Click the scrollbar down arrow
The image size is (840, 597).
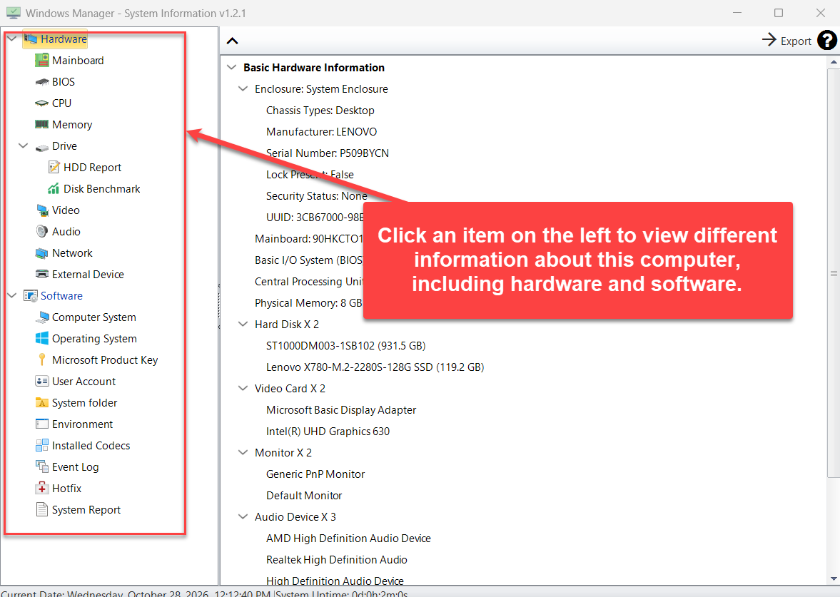(834, 578)
